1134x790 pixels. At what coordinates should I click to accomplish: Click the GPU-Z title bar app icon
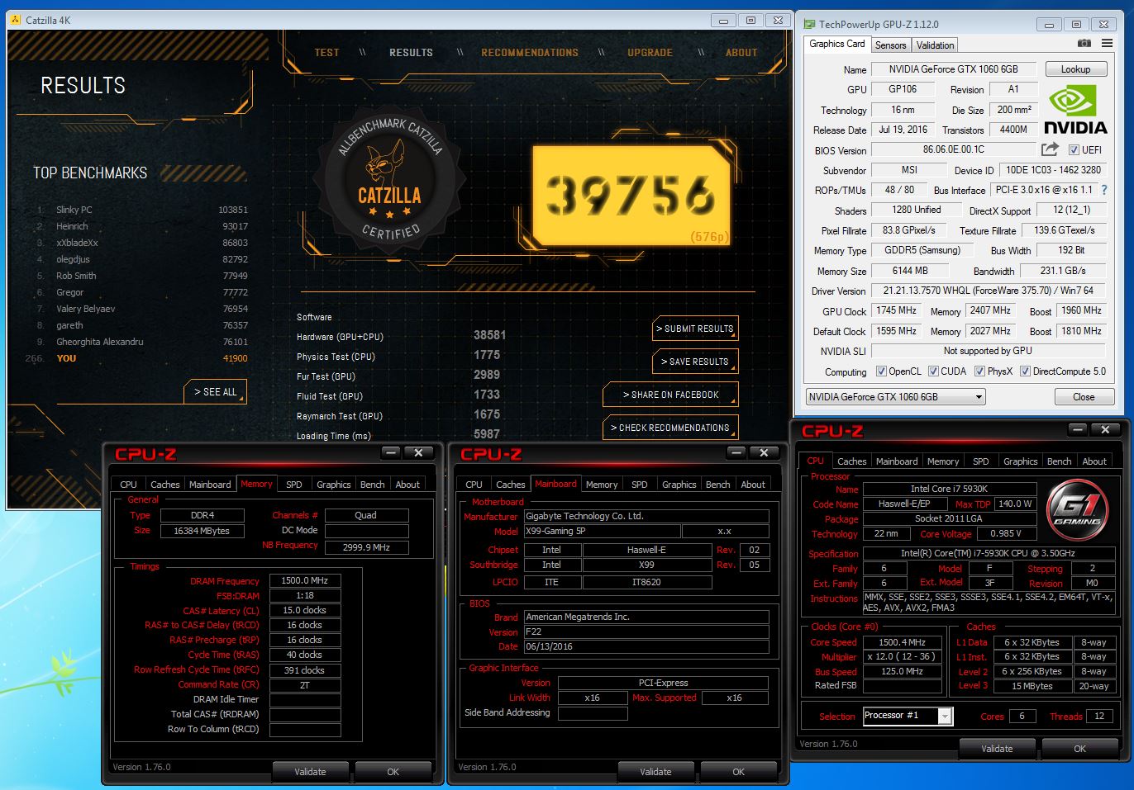click(x=809, y=24)
